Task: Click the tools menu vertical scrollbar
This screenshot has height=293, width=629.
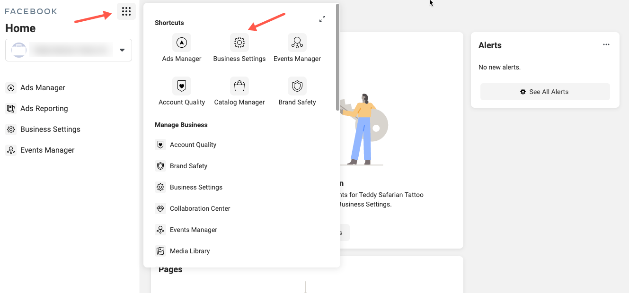Action: 337,57
